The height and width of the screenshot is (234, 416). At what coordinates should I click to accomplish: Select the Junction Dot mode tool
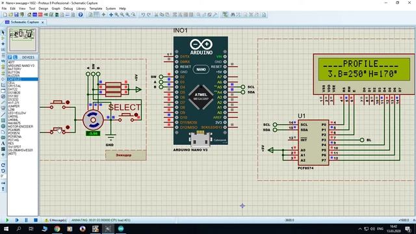coord(3,44)
